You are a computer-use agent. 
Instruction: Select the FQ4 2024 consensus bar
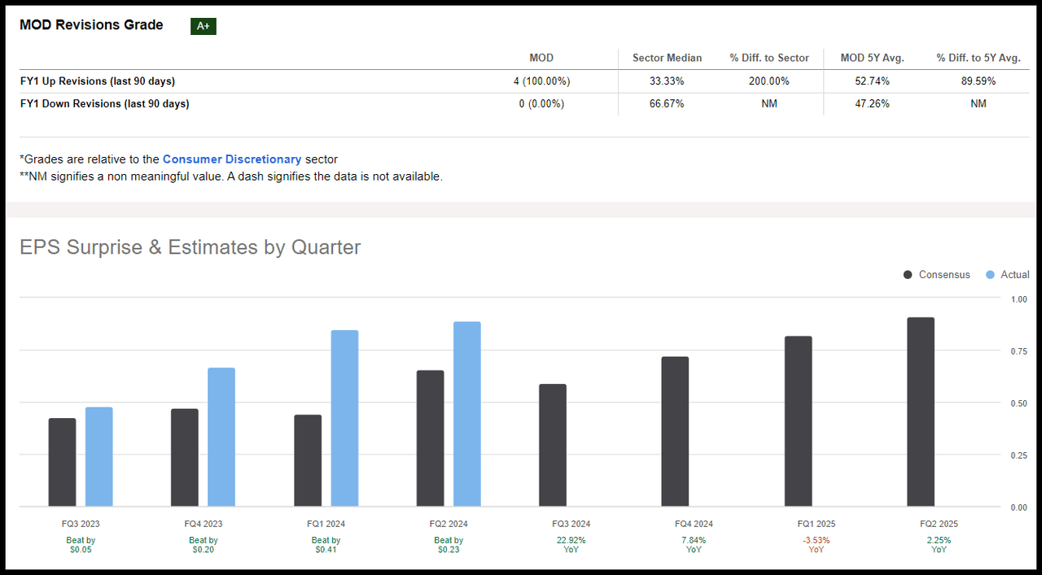click(x=675, y=431)
